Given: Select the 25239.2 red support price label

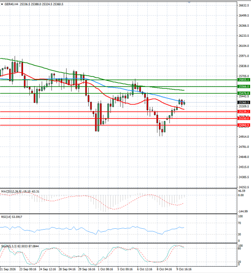Looking at the screenshot, I should click(x=244, y=111).
